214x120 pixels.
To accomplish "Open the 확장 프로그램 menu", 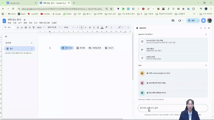I will 44,23.
